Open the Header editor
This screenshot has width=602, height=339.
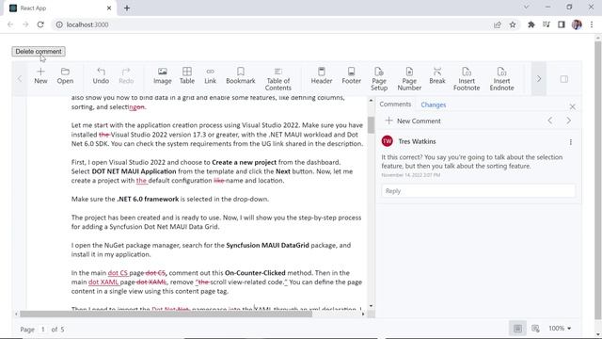click(322, 75)
